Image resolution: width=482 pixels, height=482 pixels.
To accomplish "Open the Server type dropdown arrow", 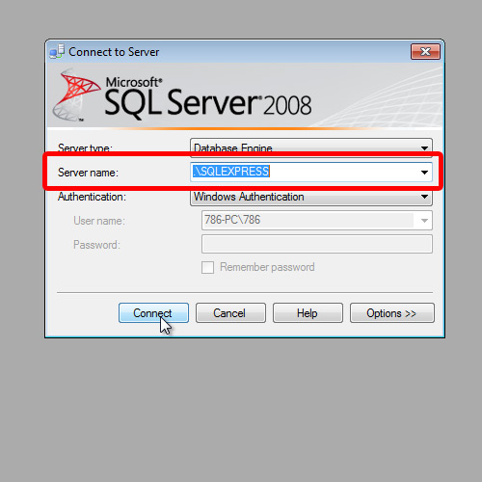I will (x=424, y=147).
